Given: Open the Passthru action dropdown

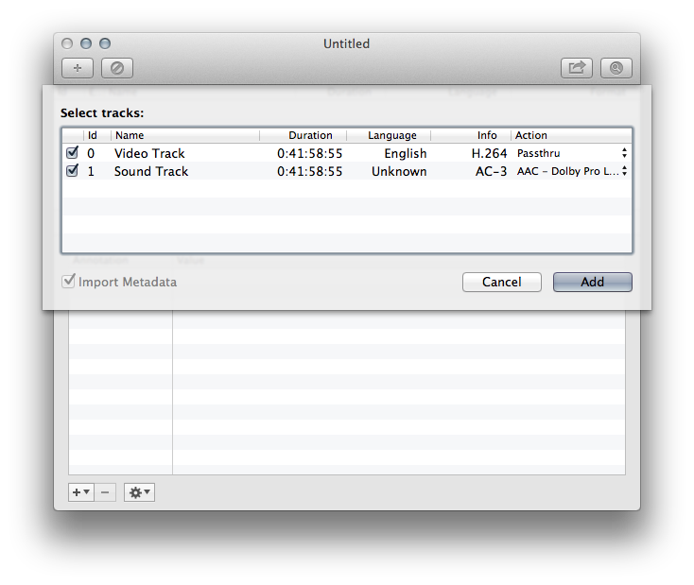Looking at the screenshot, I should point(572,153).
